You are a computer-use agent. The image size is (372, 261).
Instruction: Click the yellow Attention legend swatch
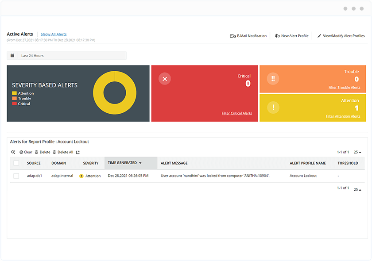[x=14, y=93]
